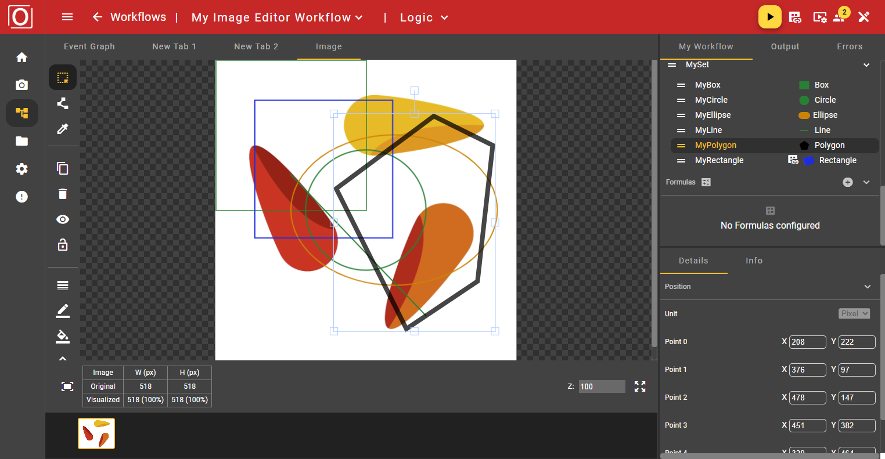Toggle the lock icon in the toolbar

(x=63, y=245)
